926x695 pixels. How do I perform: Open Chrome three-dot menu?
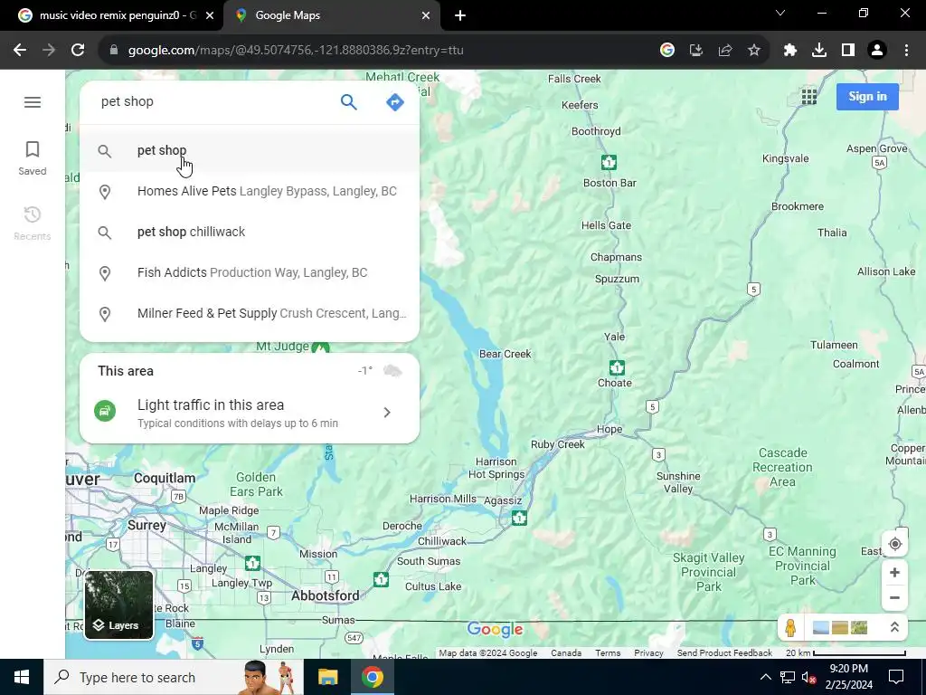click(906, 51)
